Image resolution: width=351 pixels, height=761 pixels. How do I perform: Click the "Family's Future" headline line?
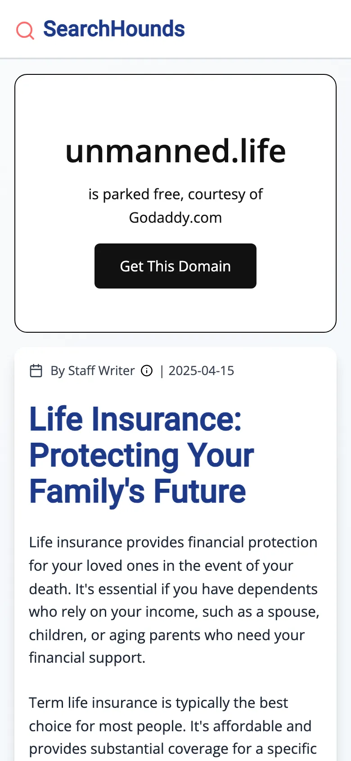(x=138, y=491)
